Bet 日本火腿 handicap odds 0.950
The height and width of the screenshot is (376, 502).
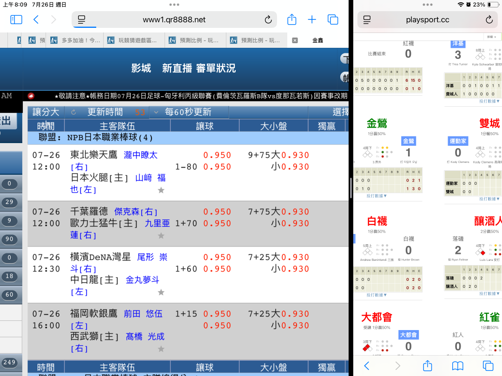(x=217, y=167)
